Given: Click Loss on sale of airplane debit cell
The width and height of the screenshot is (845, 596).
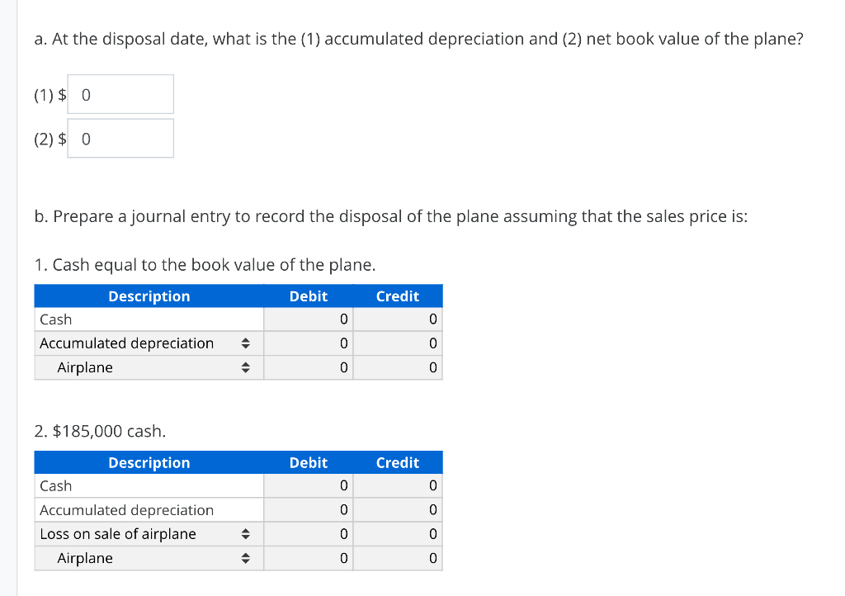Looking at the screenshot, I should (x=308, y=534).
